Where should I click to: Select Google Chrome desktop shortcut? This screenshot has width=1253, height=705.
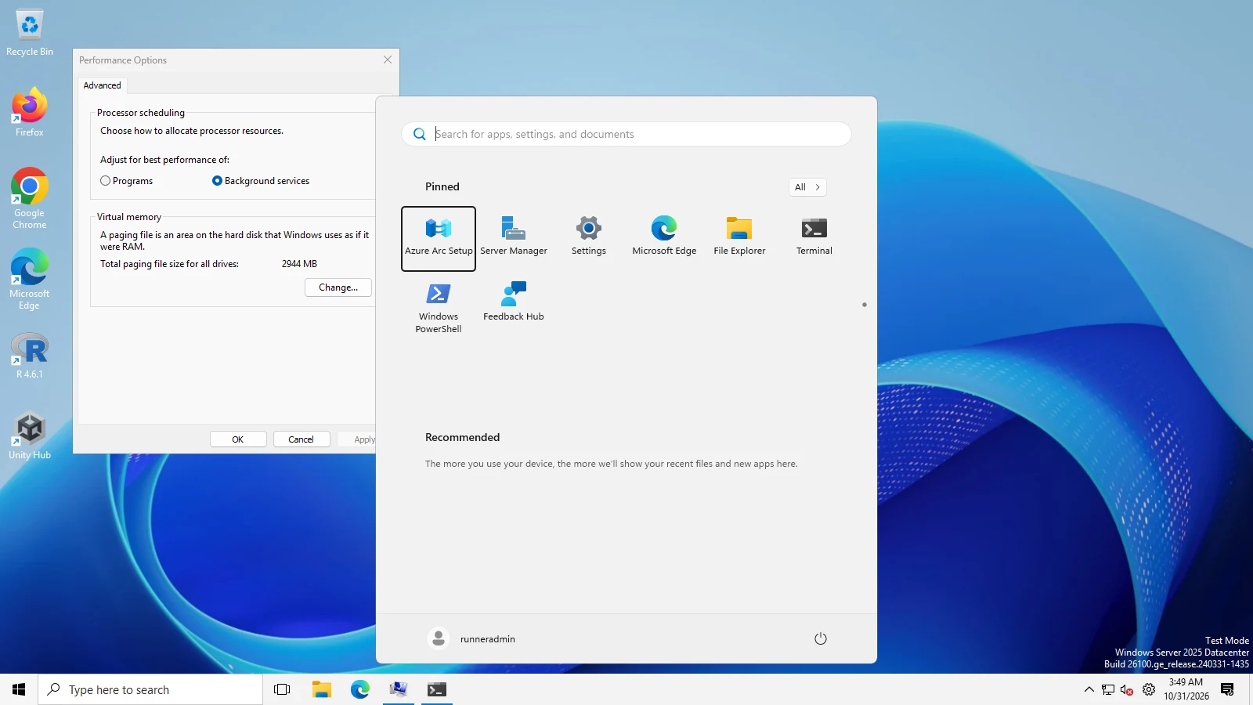click(x=30, y=199)
